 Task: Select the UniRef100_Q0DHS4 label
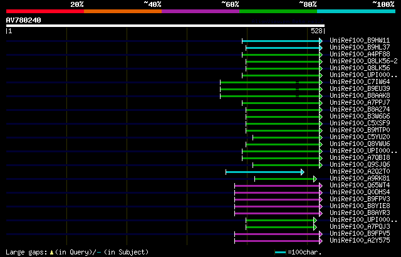coord(360,192)
